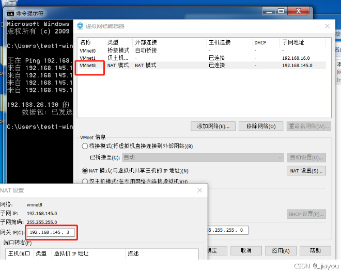This screenshot has height=273, width=341.
Task: Select the 桥接模式 radio button
Action: 85,146
